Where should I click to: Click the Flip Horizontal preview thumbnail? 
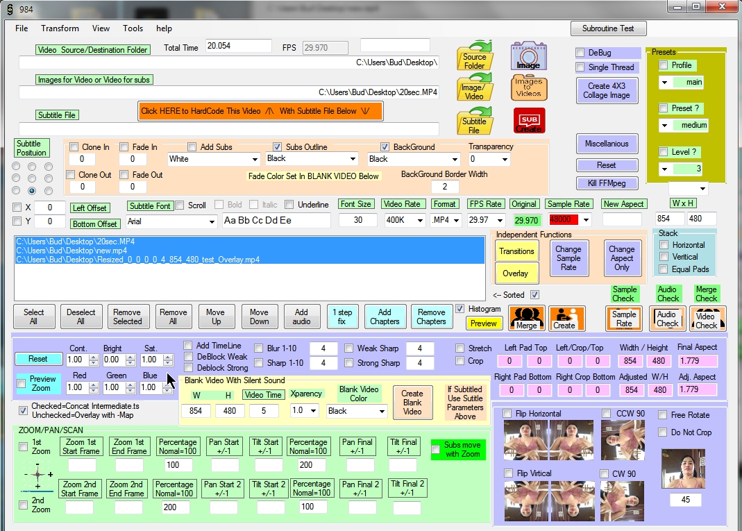pos(549,440)
